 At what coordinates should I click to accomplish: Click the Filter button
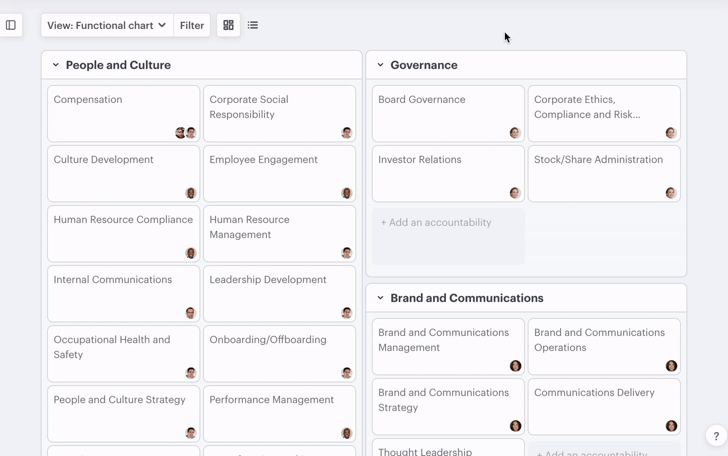pos(192,25)
